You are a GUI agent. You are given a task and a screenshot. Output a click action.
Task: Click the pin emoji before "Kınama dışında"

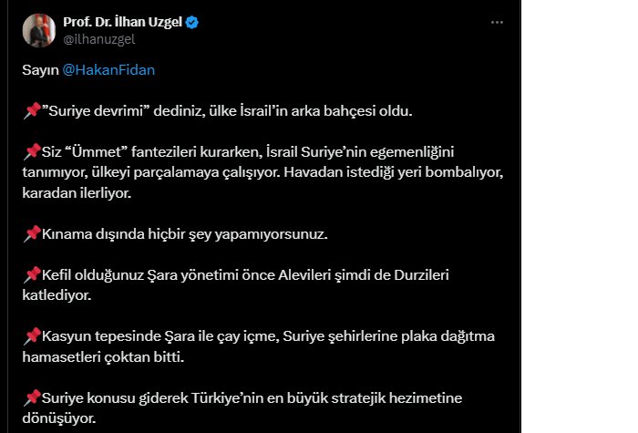click(31, 233)
